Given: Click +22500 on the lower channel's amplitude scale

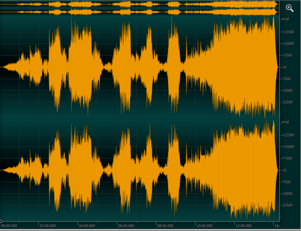Looking at the screenshot, I should [x=288, y=135].
